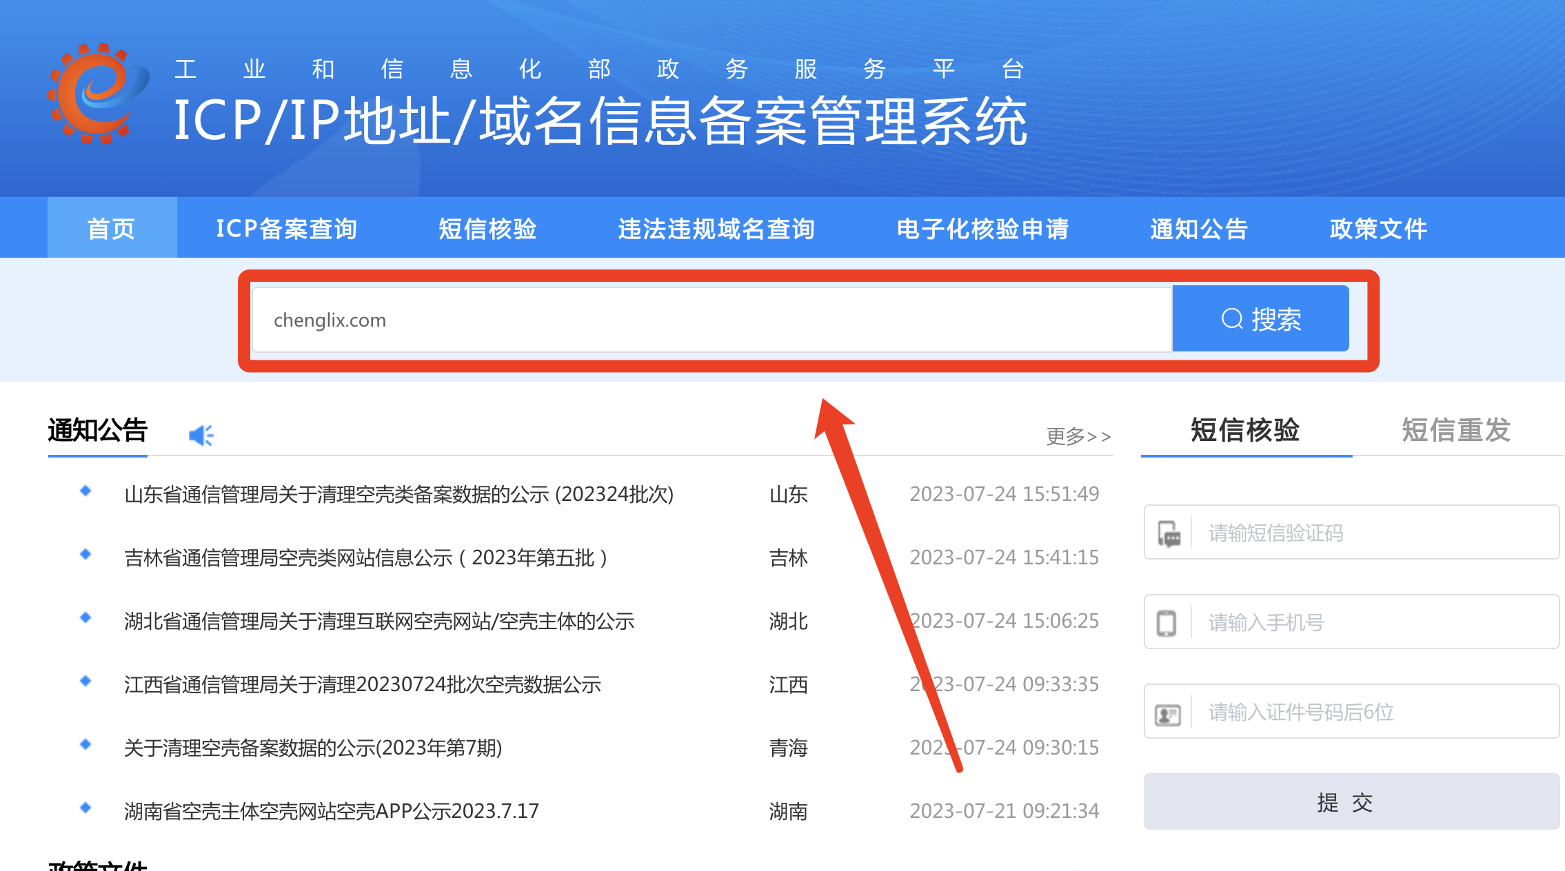Open 违法违规域名查询 from the navigation bar

(717, 228)
